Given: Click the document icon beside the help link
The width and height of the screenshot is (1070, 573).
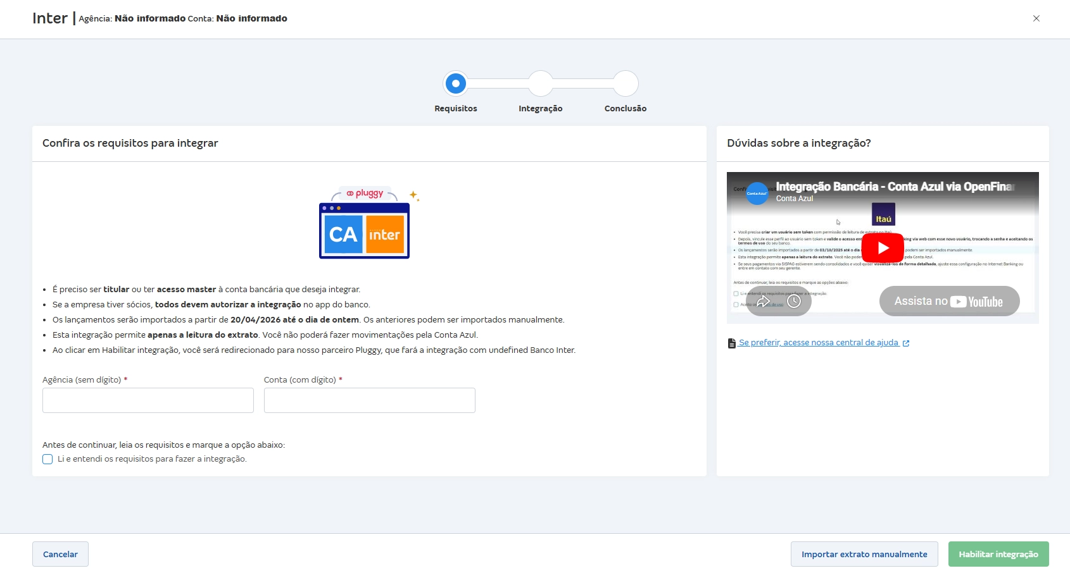Looking at the screenshot, I should [732, 343].
